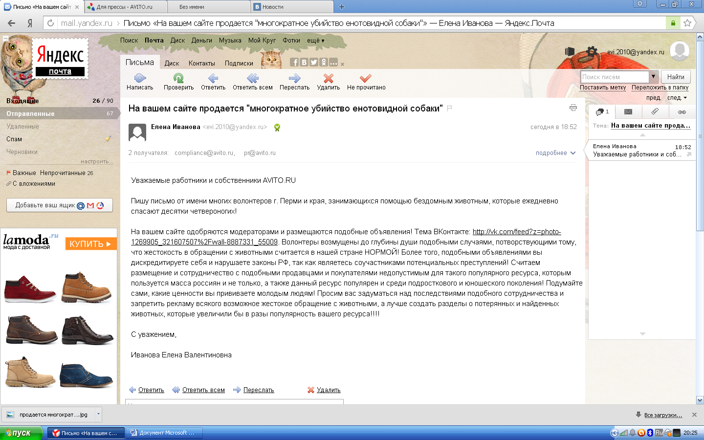Viewport: 704px width, 440px height.
Task: Click the browser back arrow
Action: 12,23
